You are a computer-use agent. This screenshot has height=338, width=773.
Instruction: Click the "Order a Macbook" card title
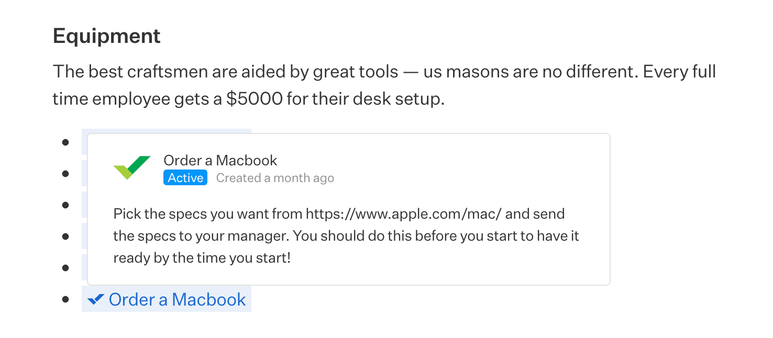(x=220, y=160)
